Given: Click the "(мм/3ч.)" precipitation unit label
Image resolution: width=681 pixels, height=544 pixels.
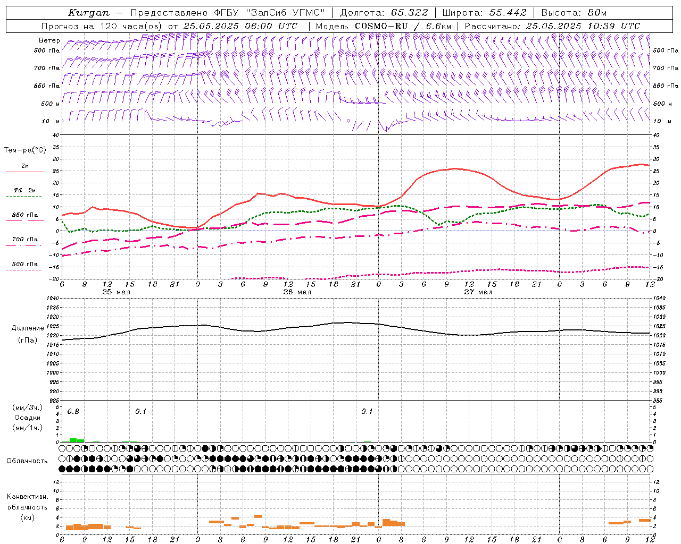Looking at the screenshot, I should 28,407.
